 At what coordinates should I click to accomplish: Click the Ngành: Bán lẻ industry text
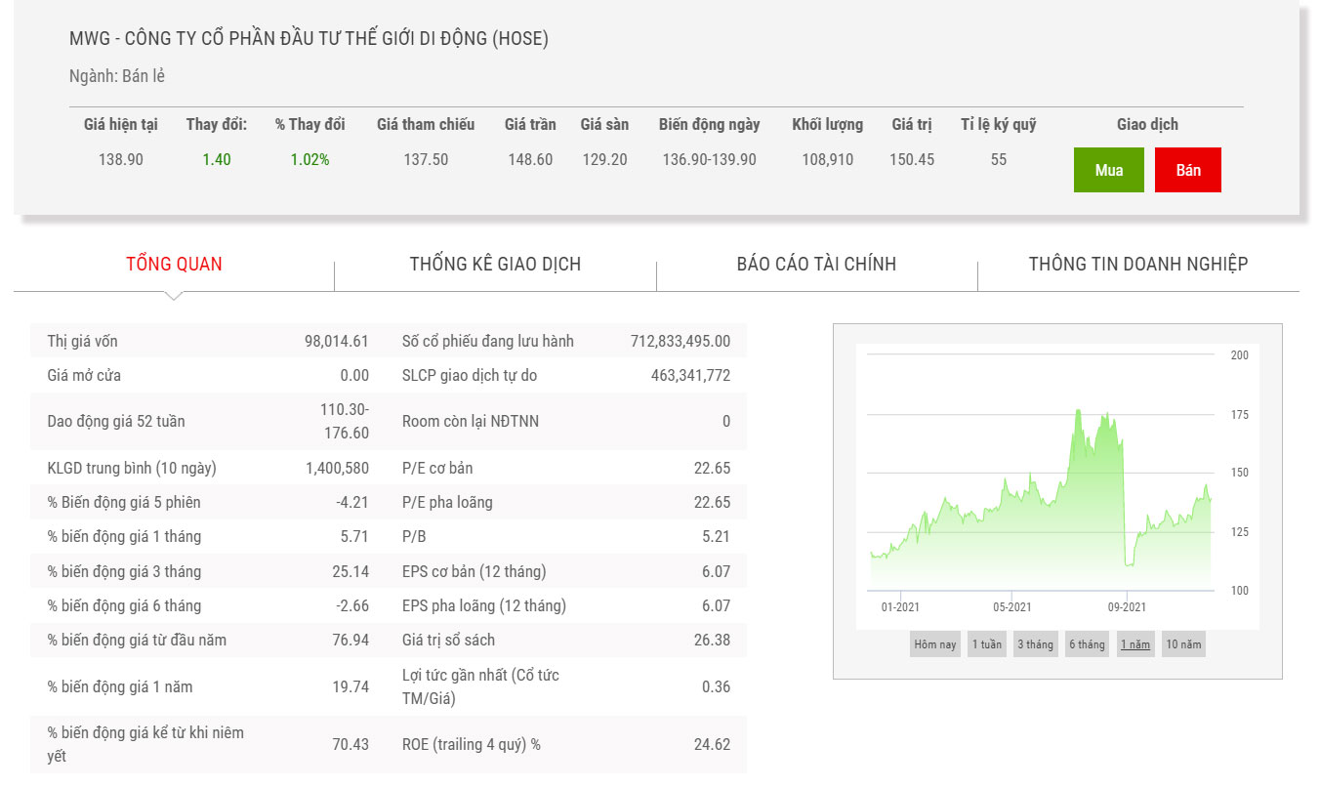(116, 76)
